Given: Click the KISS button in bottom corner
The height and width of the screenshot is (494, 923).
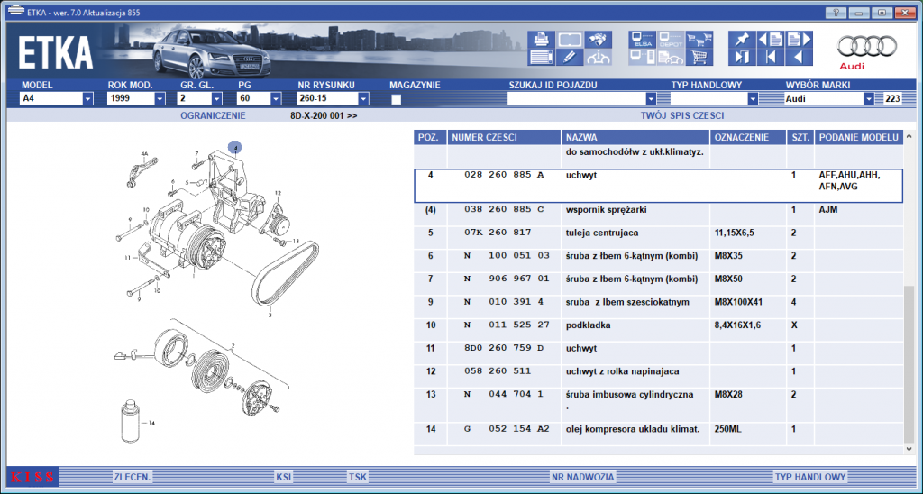Looking at the screenshot, I should [32, 477].
